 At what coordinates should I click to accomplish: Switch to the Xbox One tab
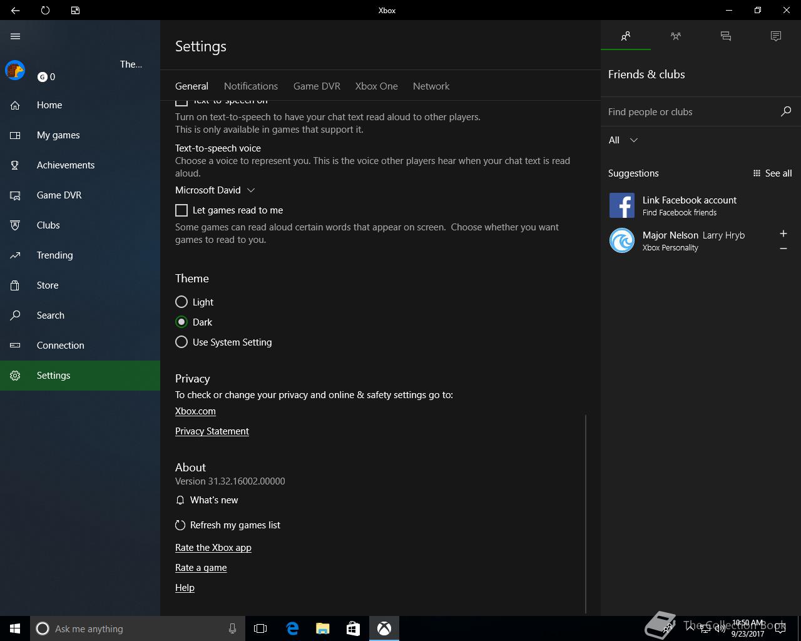click(377, 86)
